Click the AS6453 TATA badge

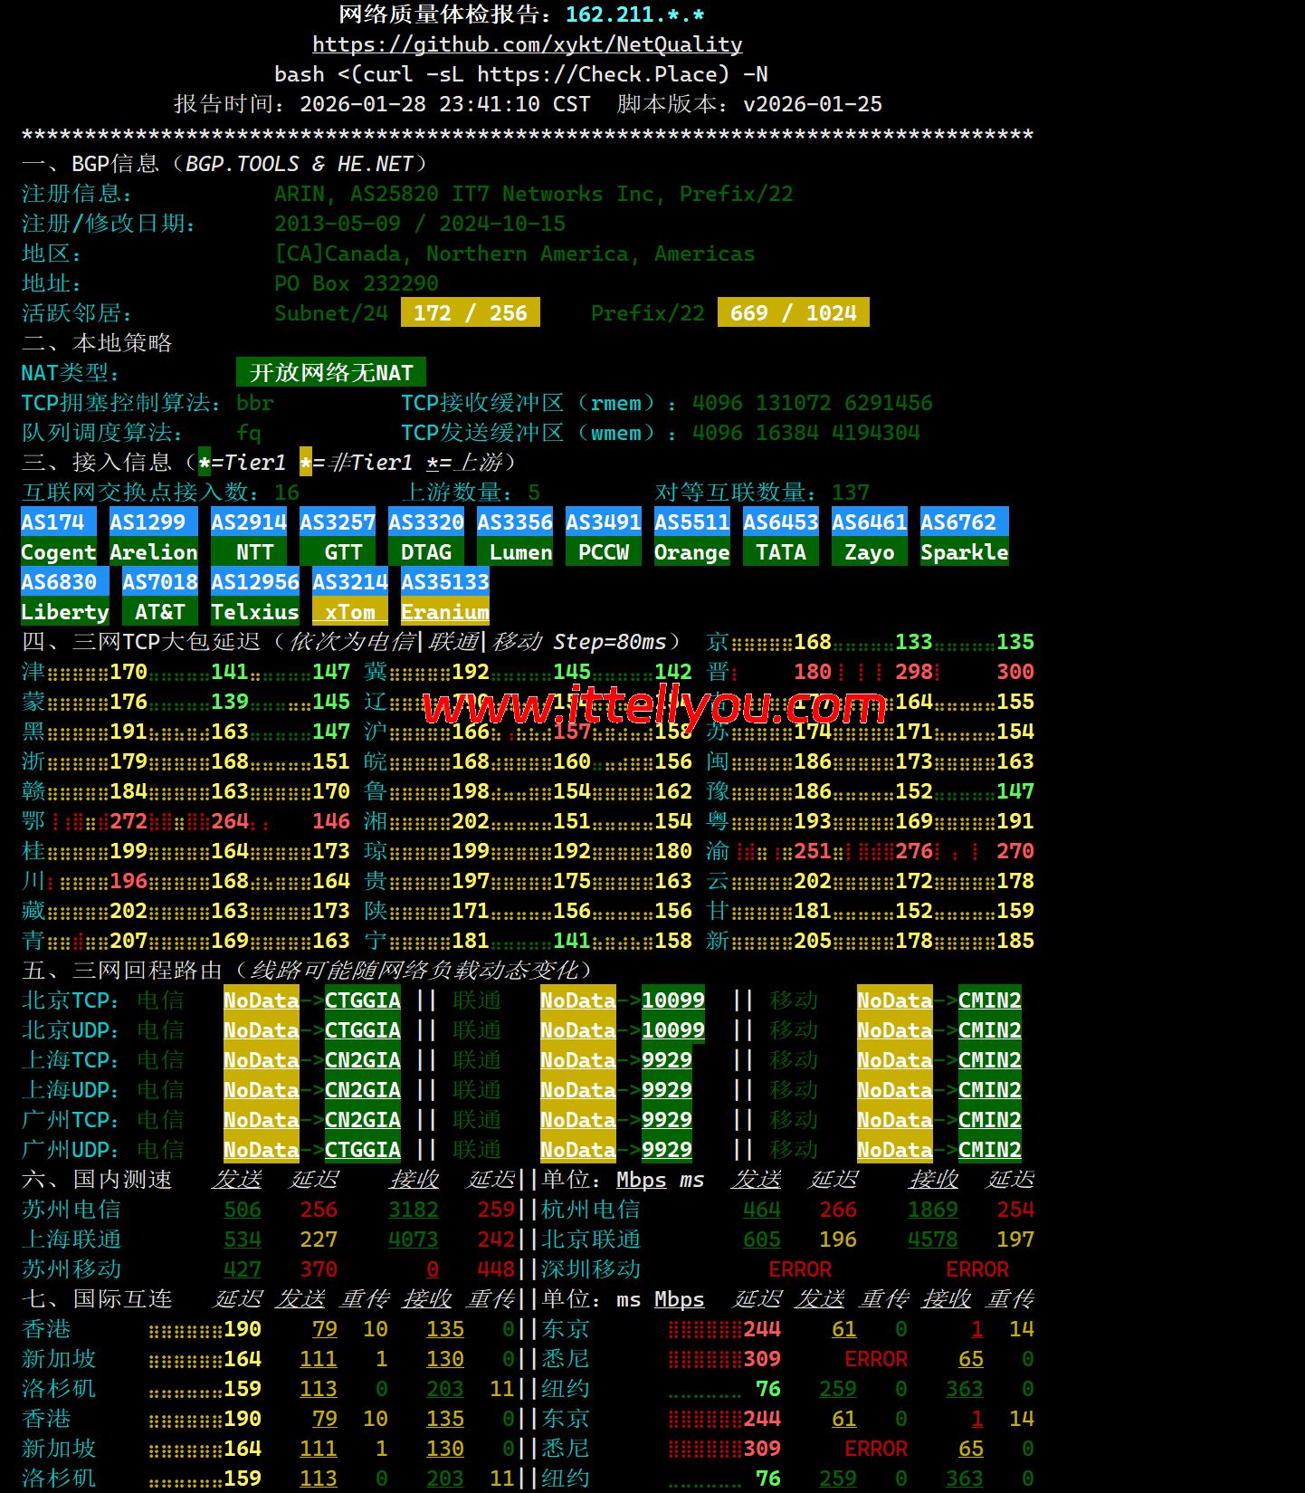780,537
